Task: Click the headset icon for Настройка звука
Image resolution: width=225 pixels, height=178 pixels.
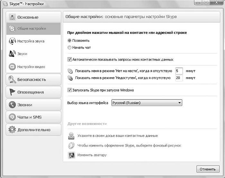Action: (x=12, y=41)
